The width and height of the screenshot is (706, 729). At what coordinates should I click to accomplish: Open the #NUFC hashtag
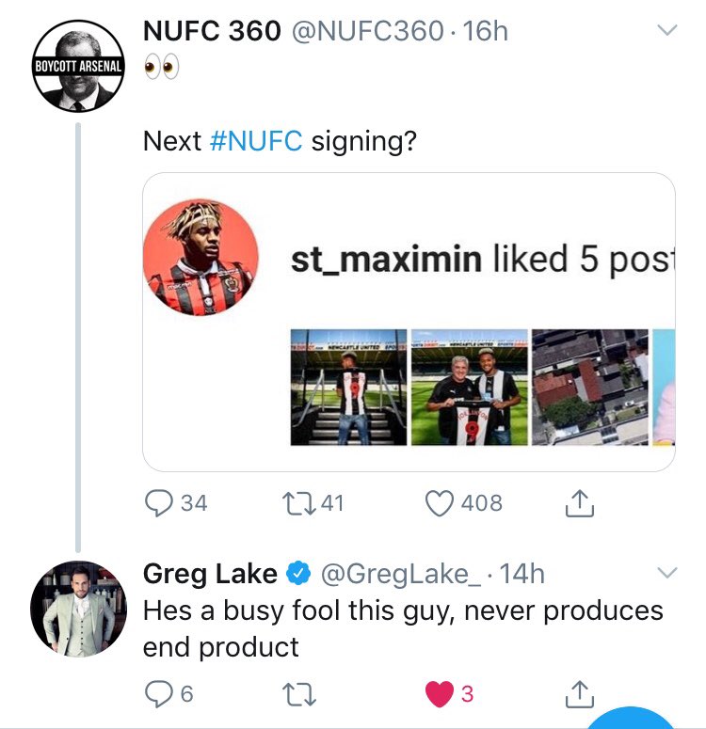pyautogui.click(x=256, y=141)
